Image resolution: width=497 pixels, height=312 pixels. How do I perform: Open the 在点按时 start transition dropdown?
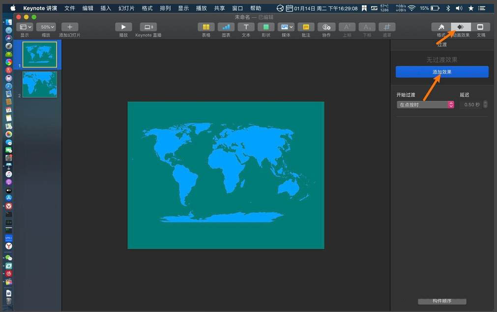425,105
